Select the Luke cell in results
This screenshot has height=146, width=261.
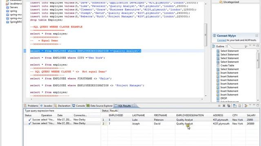(x=135, y=120)
